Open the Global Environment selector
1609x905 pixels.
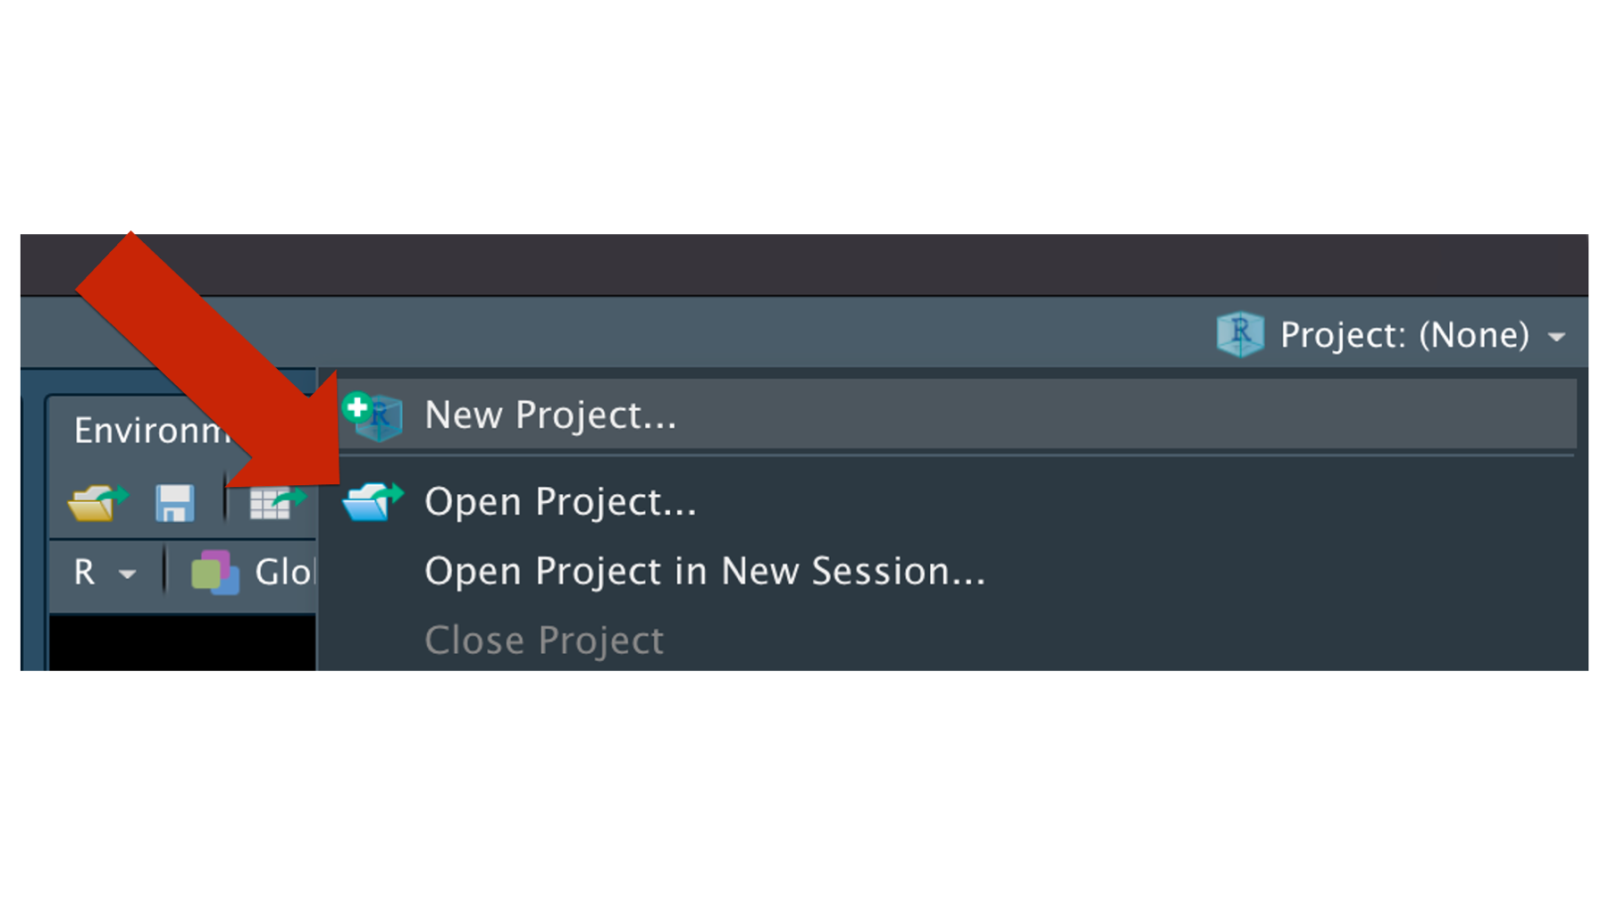pyautogui.click(x=254, y=573)
